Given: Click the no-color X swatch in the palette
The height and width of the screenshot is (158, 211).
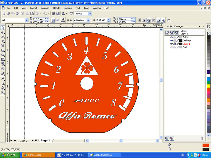Looking at the screenshot, I should [209, 33].
